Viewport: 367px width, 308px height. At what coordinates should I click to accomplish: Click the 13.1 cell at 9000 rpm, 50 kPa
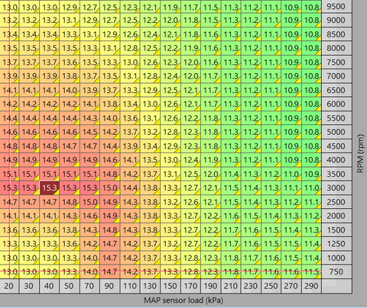click(70, 20)
